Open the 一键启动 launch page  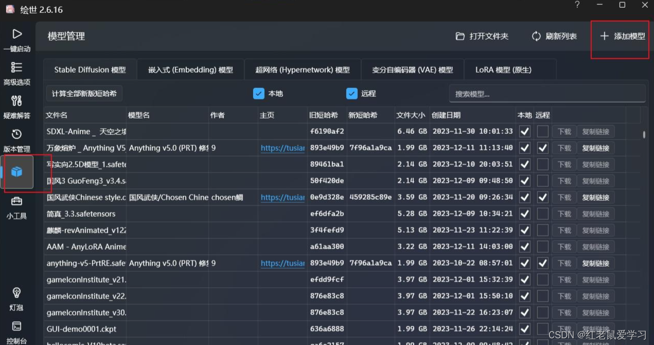pyautogui.click(x=17, y=40)
